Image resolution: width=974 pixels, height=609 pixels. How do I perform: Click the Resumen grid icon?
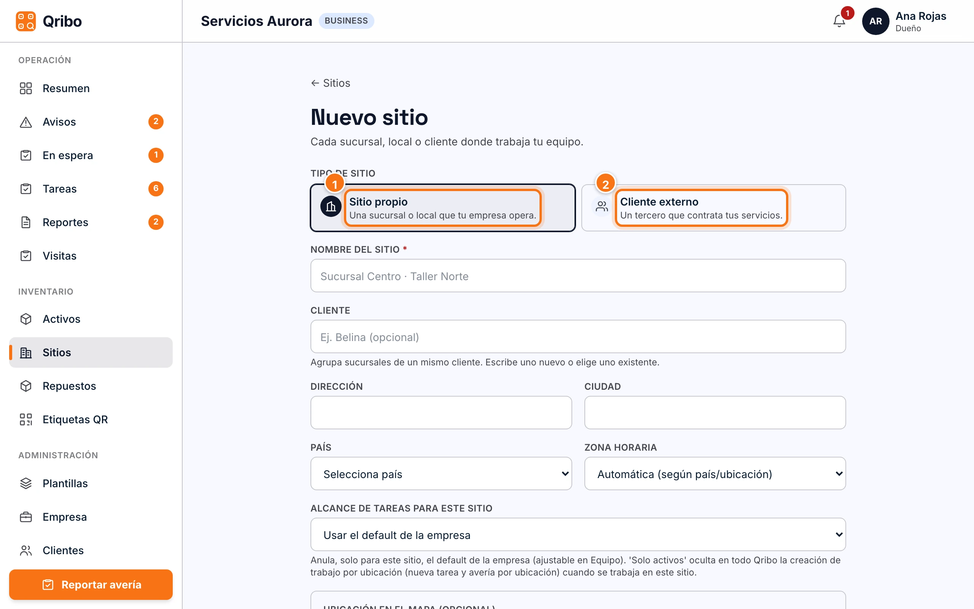point(26,88)
